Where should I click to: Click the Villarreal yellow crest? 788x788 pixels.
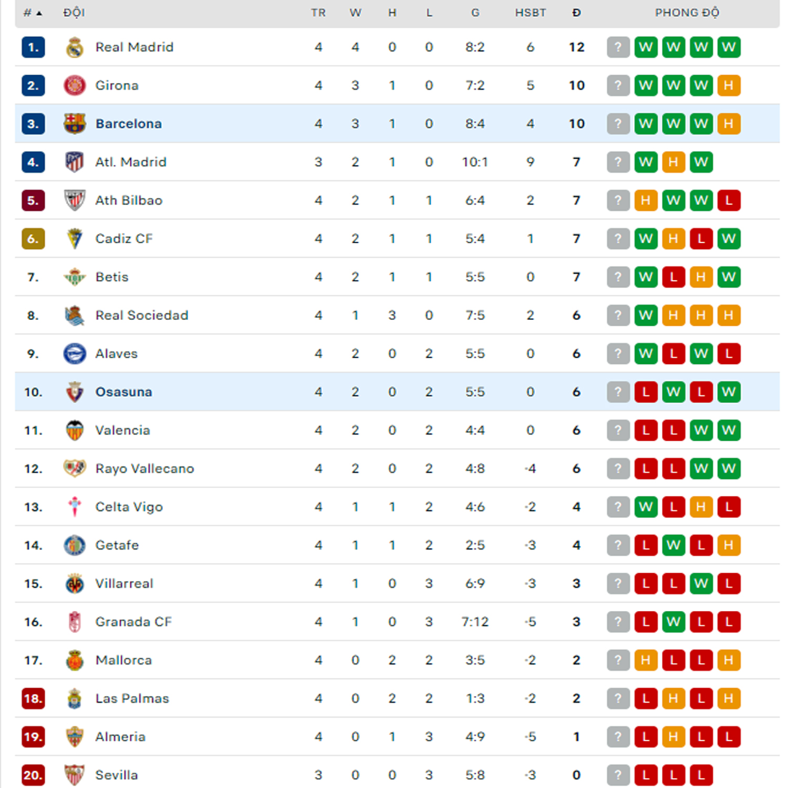tap(75, 584)
